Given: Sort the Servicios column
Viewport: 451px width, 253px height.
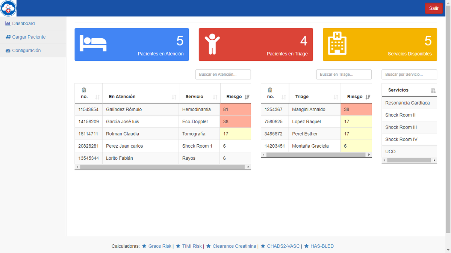Looking at the screenshot, I should pos(410,90).
